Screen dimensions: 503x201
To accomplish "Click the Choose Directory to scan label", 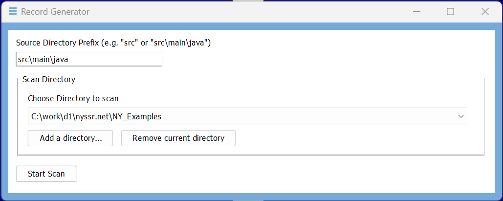I will [73, 98].
